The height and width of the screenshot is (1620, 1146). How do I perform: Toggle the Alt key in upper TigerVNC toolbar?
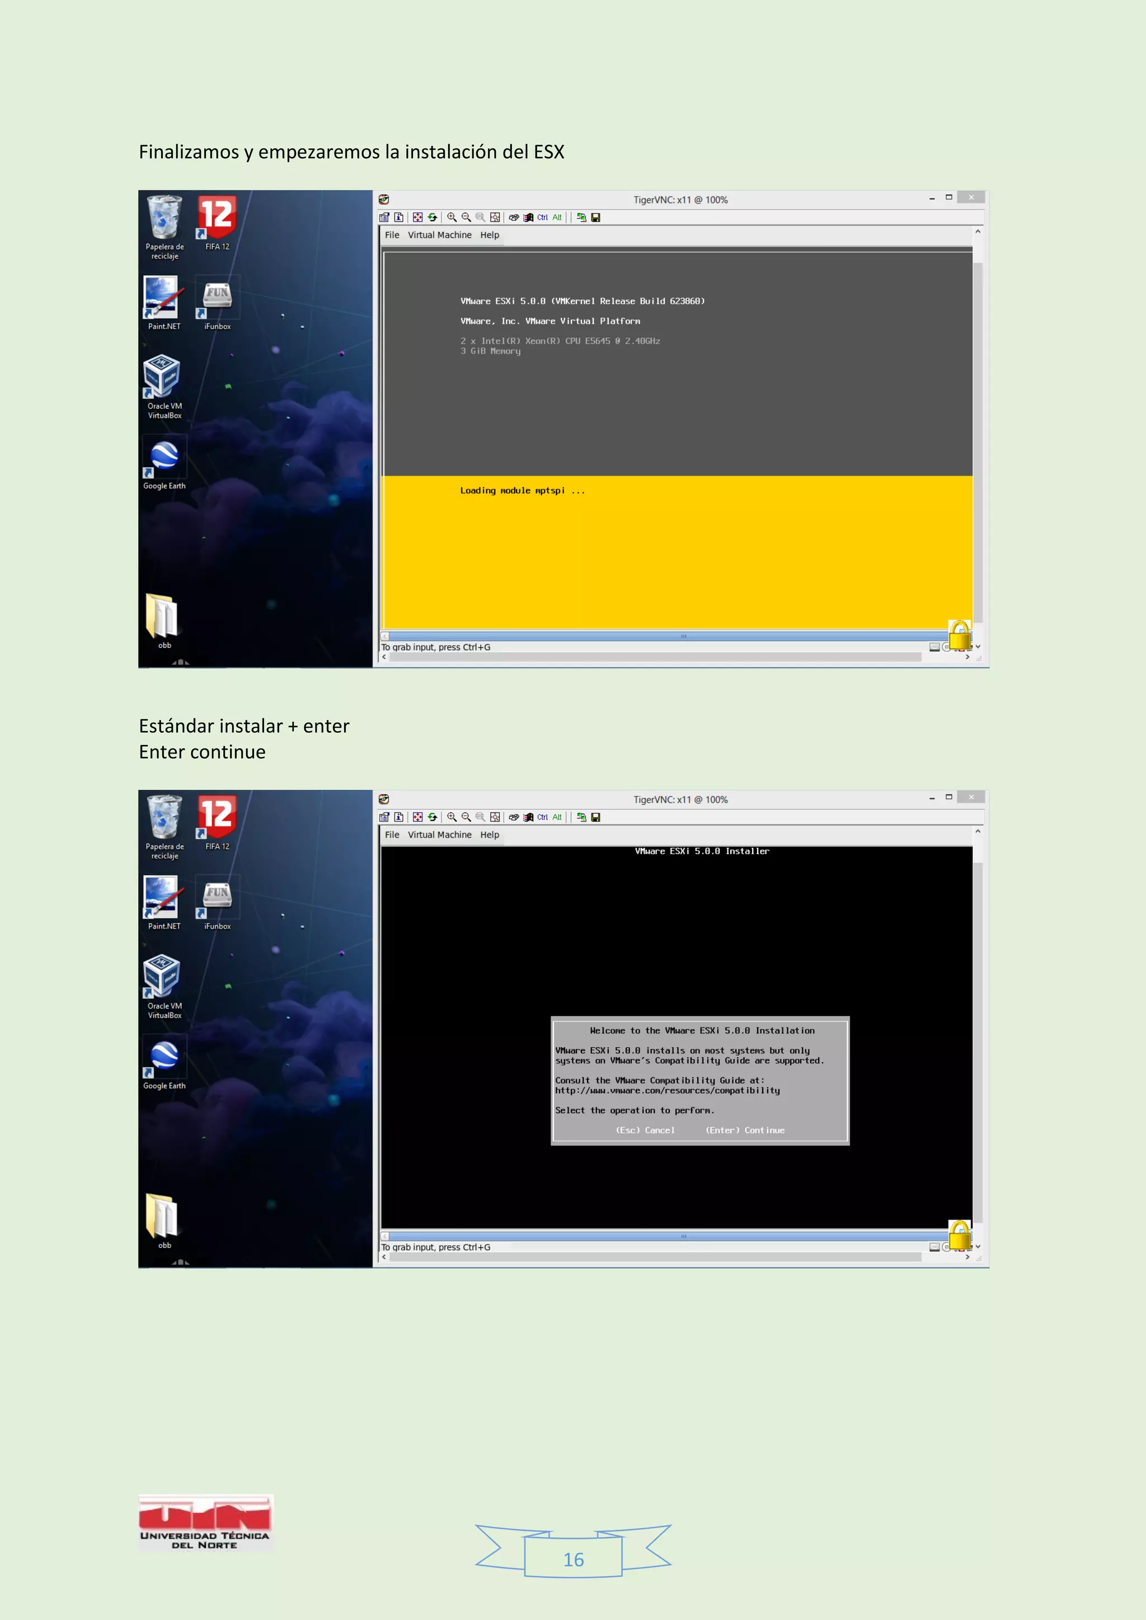[x=557, y=217]
